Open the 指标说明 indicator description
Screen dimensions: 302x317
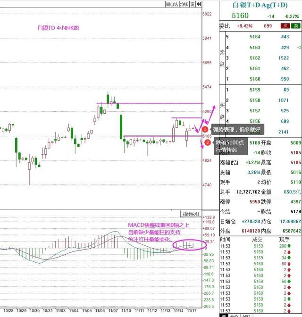click(191, 214)
